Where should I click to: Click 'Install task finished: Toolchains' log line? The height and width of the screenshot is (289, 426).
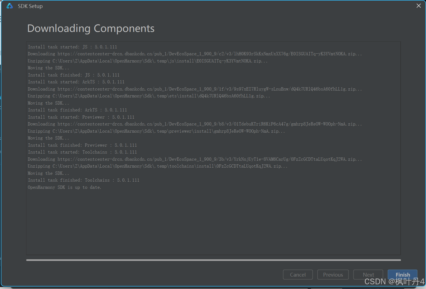tap(84, 180)
